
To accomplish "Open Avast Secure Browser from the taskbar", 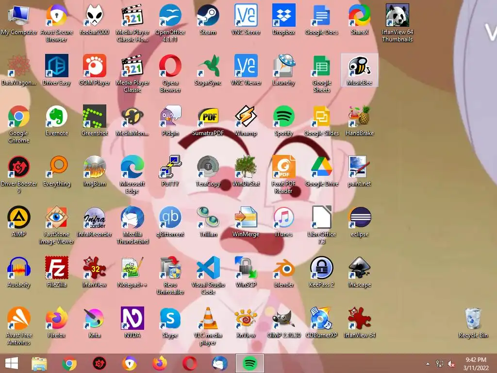I will pyautogui.click(x=129, y=363).
